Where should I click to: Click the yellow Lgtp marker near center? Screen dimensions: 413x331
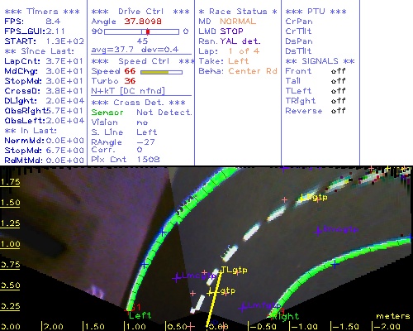point(211,292)
